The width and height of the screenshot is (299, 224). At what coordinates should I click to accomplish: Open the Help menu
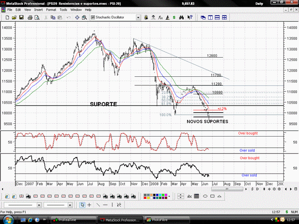88,10
